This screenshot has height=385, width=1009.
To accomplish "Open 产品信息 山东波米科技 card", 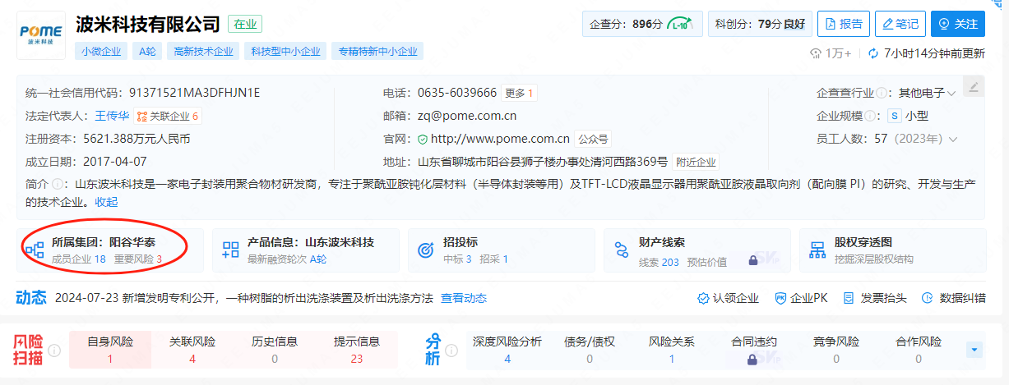I will click(x=306, y=250).
